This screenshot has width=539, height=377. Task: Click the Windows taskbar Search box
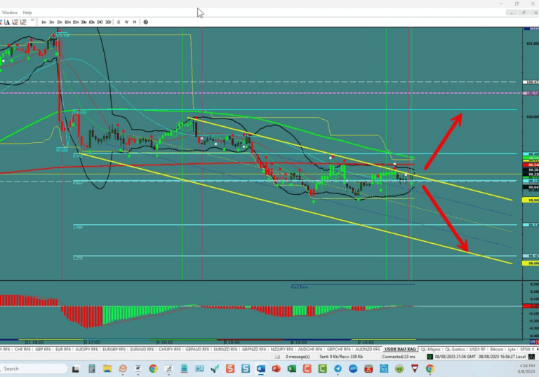34,369
